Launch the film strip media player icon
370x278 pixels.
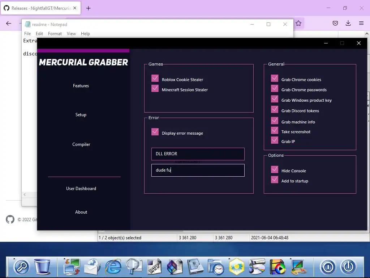[x=277, y=267]
